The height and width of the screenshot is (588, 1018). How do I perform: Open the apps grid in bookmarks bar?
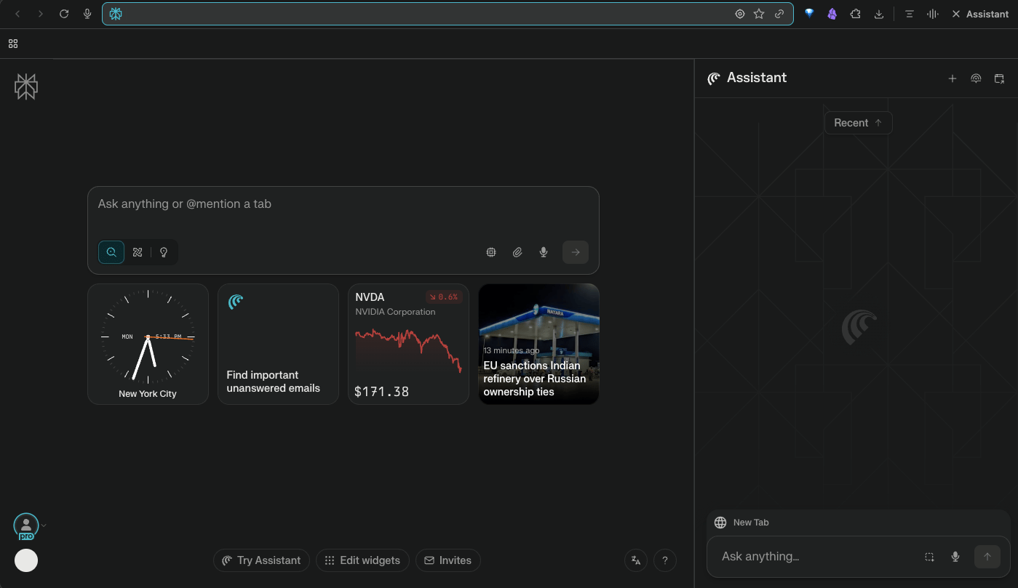pos(13,44)
